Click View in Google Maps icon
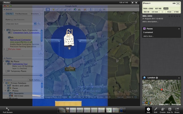The height and width of the screenshot is (114, 183). 104,9
